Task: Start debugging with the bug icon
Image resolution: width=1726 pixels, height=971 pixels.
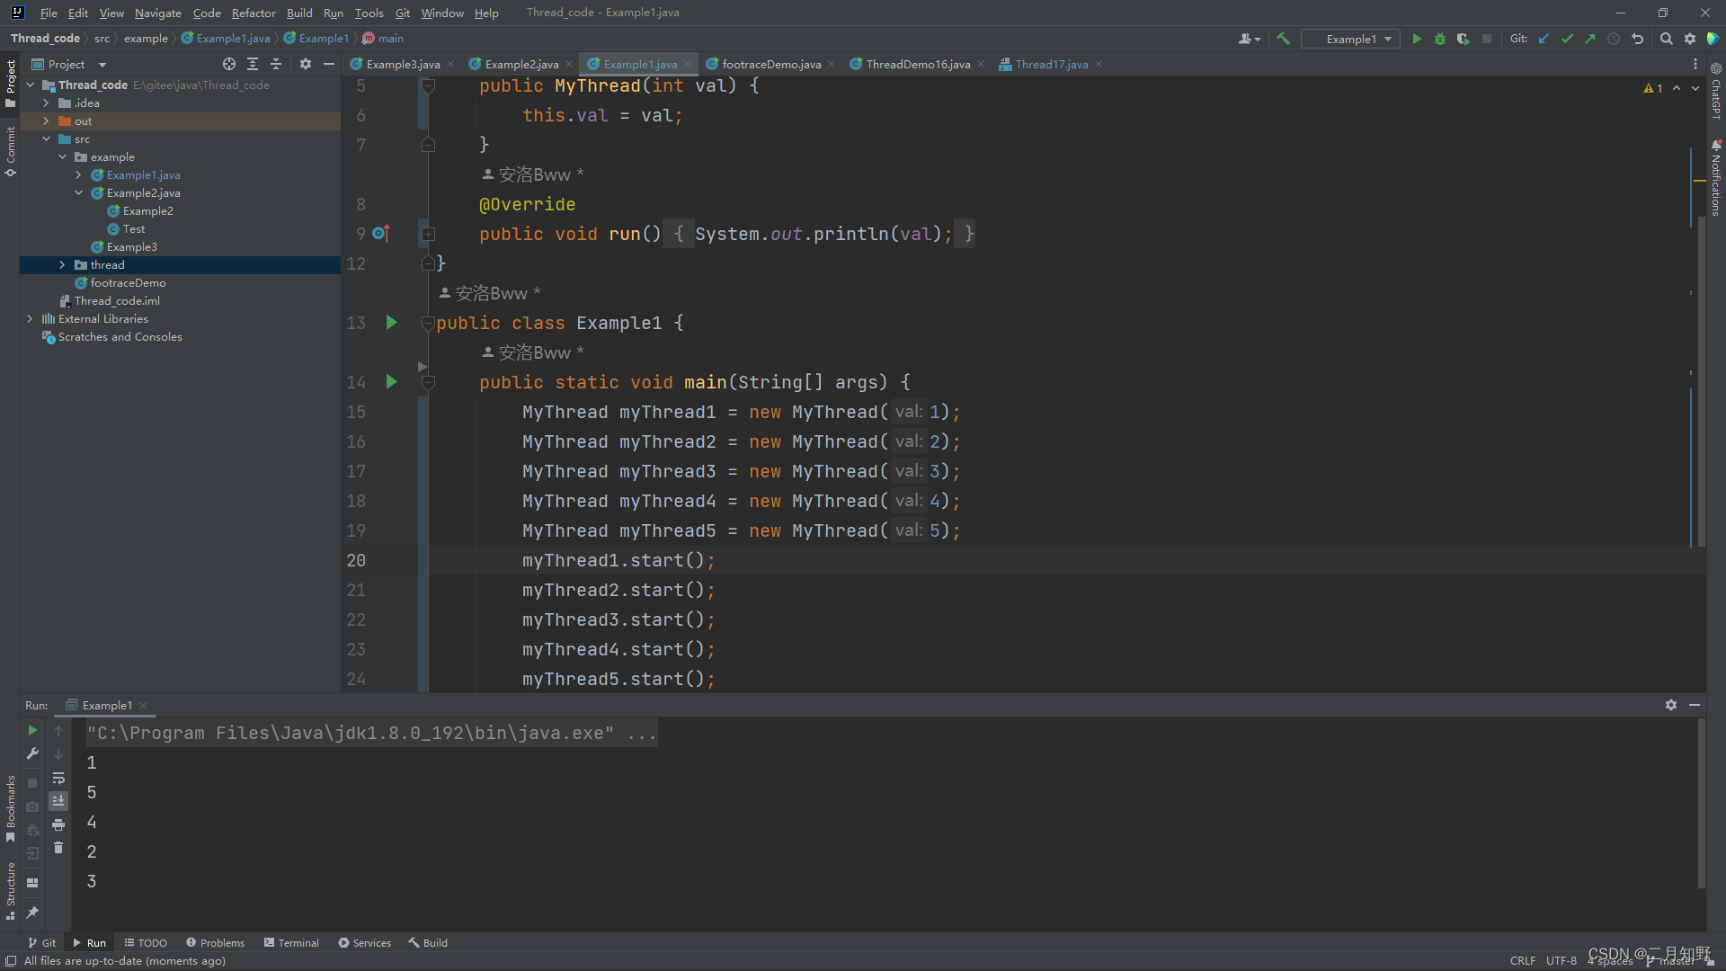Action: click(x=1440, y=39)
